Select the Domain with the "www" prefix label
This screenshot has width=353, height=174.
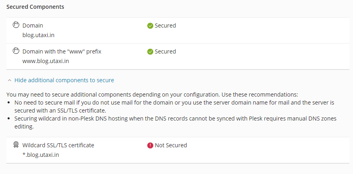62,51
